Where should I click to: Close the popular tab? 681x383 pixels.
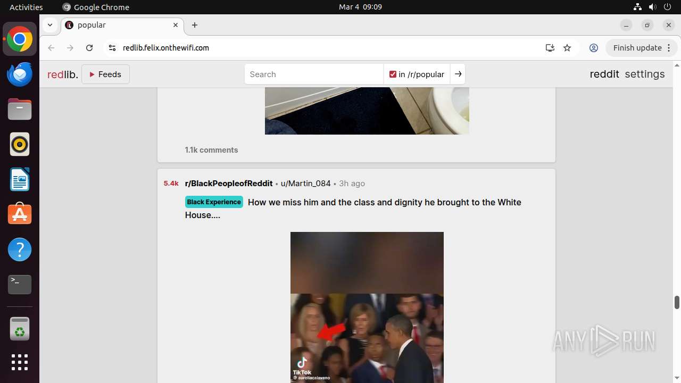(176, 25)
